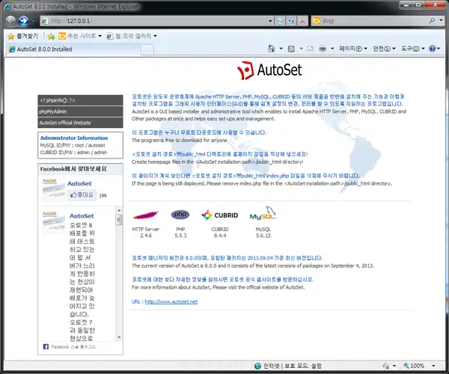This screenshot has width=449, height=374.
Task: Open the Web Slice Gallery (웹 조각 갤러리) item
Action: click(132, 36)
